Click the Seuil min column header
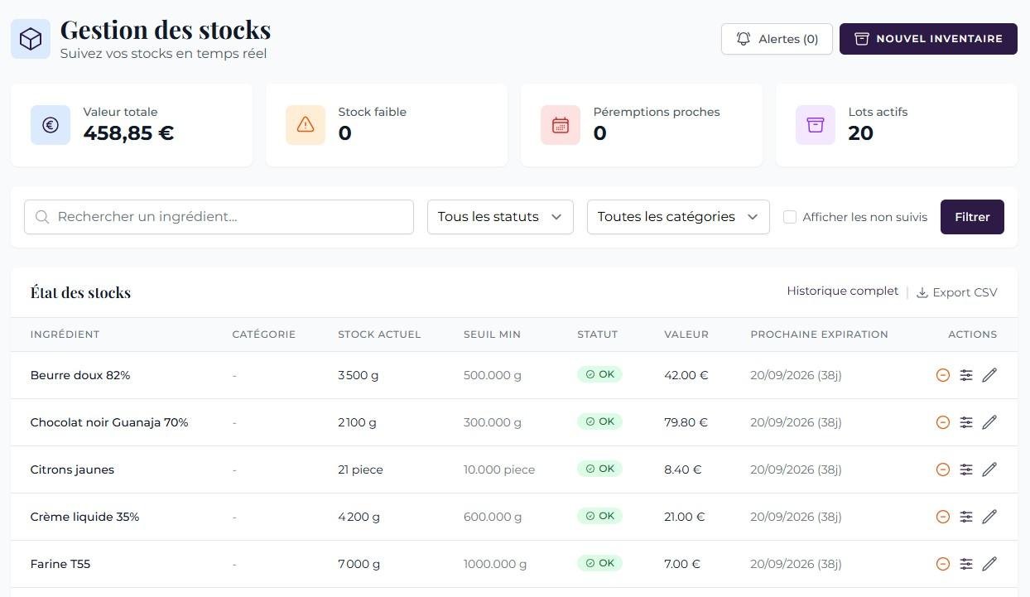1030x597 pixels. click(492, 335)
